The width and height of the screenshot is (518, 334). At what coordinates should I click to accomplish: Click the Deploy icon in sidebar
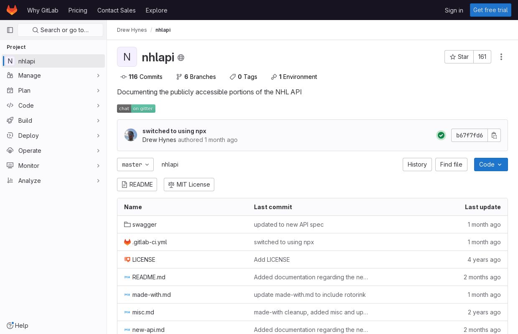point(10,136)
